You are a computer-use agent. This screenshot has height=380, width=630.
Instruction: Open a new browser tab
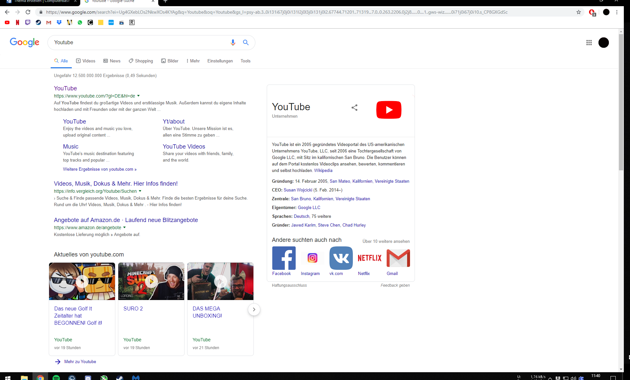tap(165, 2)
